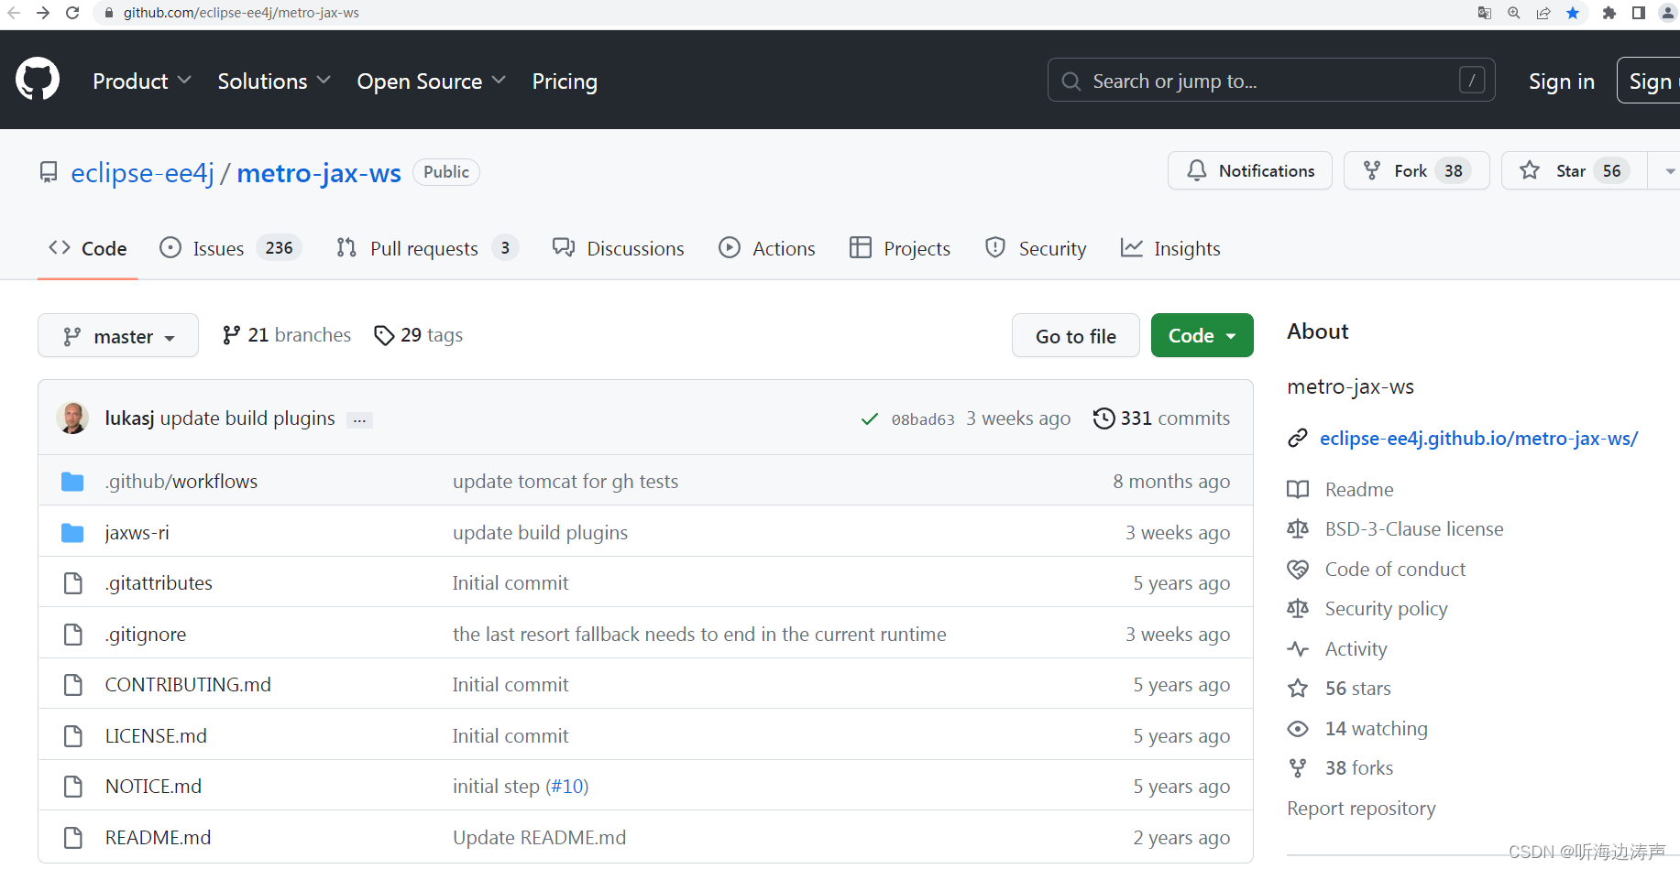Open the metro-jax-ws repository link
This screenshot has height=869, width=1680.
(x=319, y=172)
